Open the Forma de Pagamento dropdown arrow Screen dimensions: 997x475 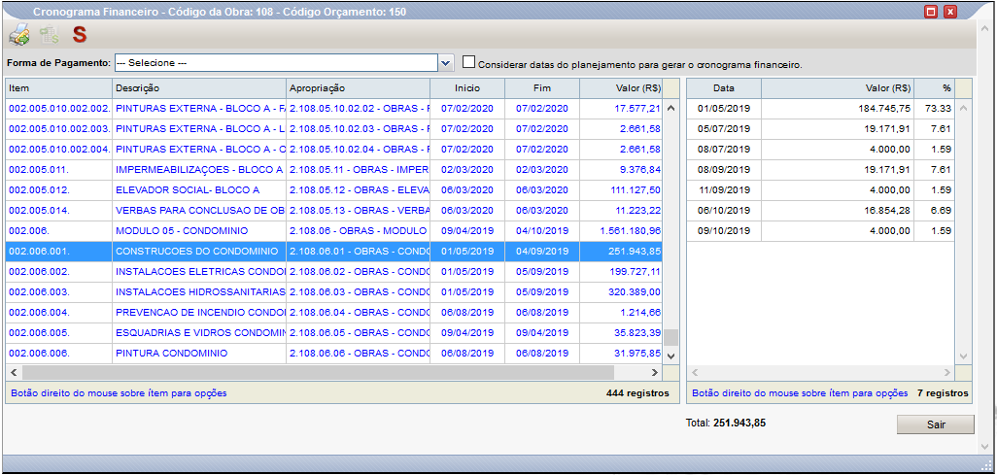(x=446, y=63)
